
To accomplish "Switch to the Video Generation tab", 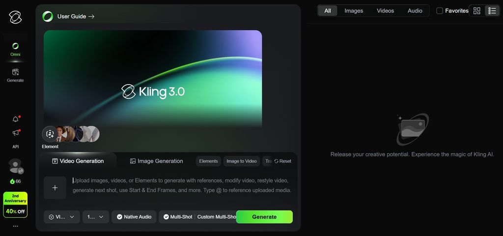I will click(78, 161).
